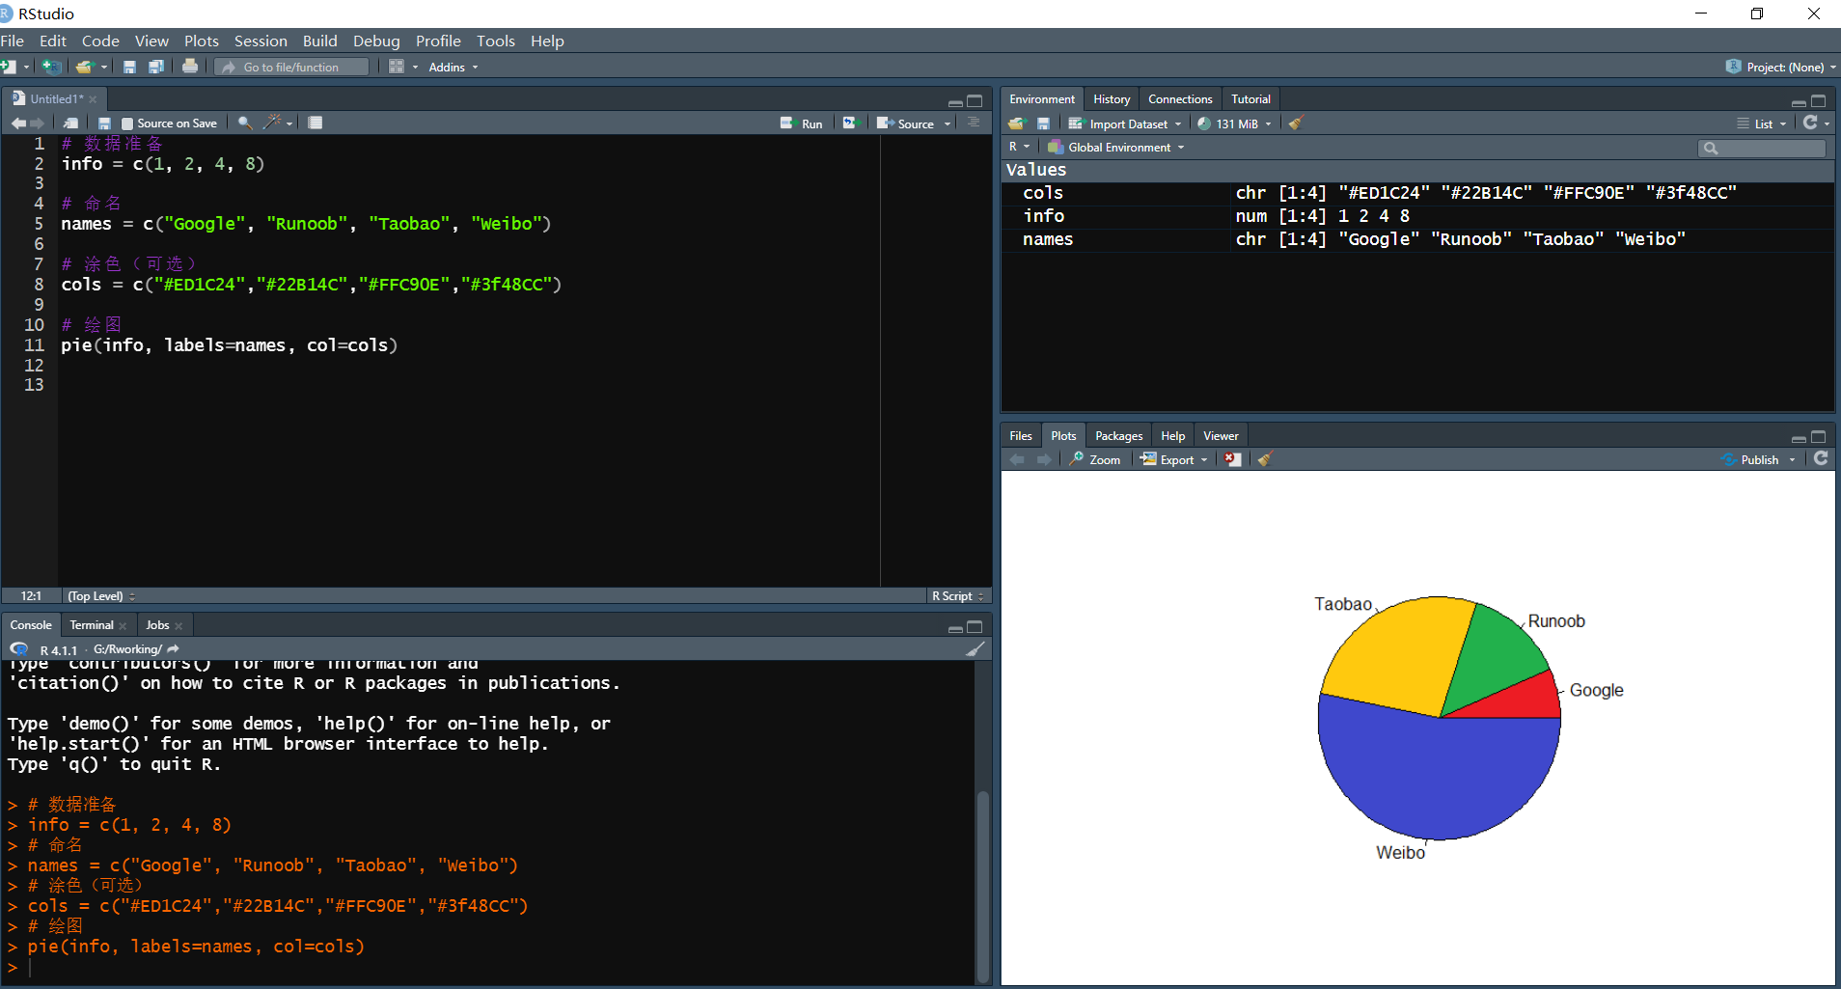Open the Addins dropdown

coord(451,67)
